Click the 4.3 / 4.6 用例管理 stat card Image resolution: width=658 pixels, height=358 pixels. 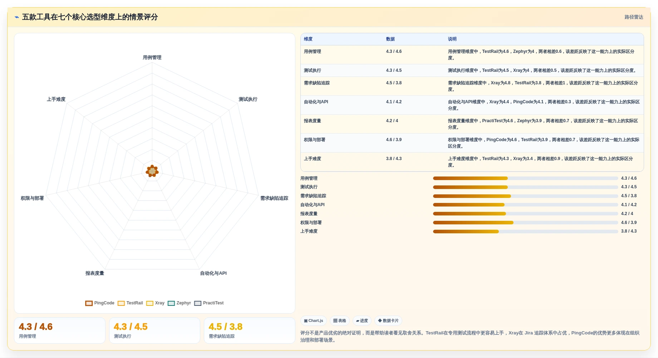[x=60, y=330]
